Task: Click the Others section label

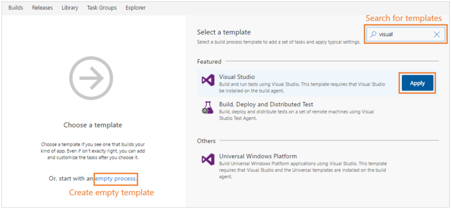Action: (x=206, y=141)
